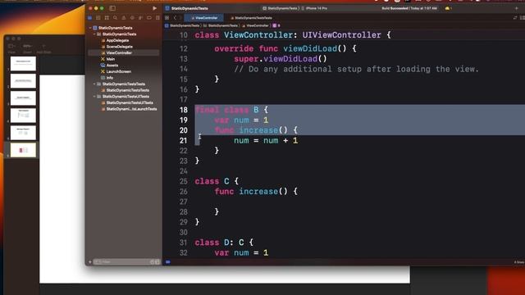Select slide 1 thumbnail in Keynote window
525x295 pixels.
coord(23,64)
